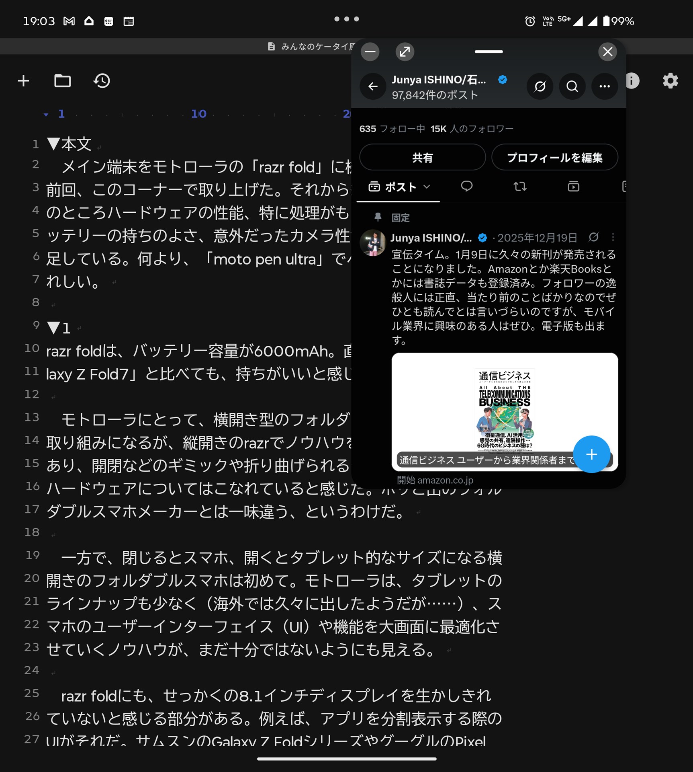Open the Replies tab speech bubble
Viewport: 693px width, 772px height.
(466, 186)
